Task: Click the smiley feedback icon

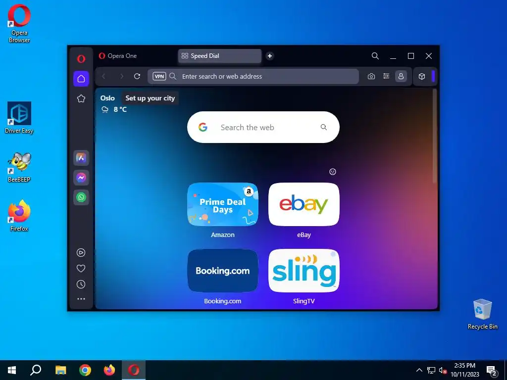Action: 333,172
